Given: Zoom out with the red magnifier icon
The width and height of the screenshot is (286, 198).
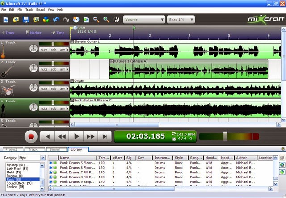Looking at the screenshot, I should tap(97, 20).
